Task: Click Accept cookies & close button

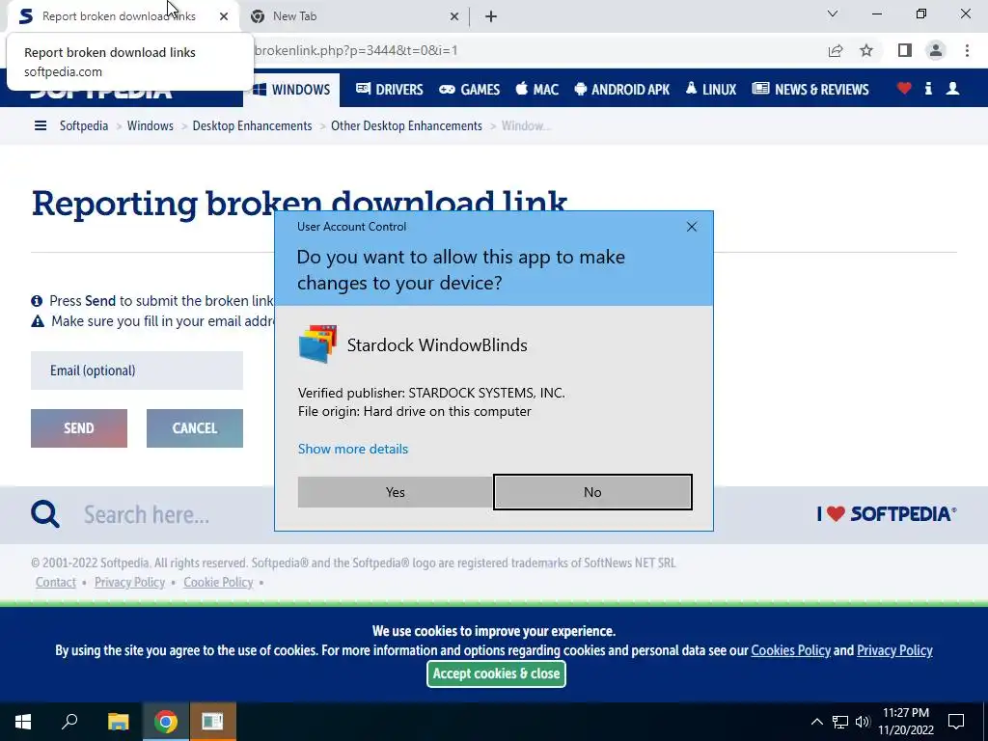Action: [x=496, y=673]
